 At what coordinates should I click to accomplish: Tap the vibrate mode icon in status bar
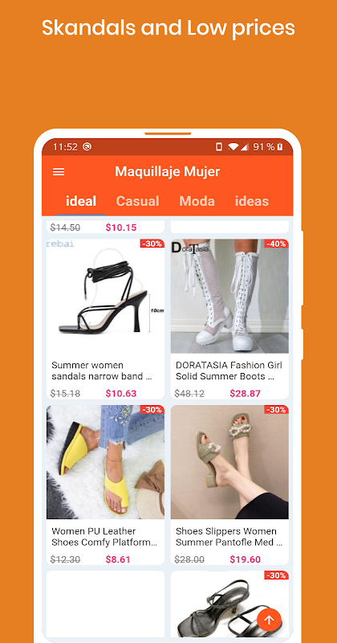click(219, 147)
